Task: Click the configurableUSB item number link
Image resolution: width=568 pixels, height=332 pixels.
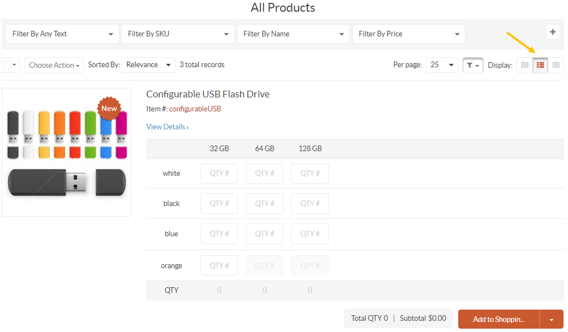Action: 195,109
